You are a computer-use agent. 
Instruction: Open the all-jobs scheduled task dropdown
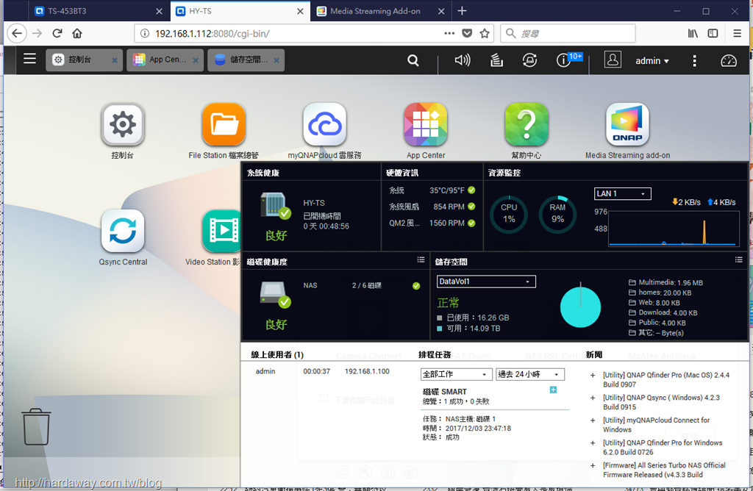tap(456, 374)
